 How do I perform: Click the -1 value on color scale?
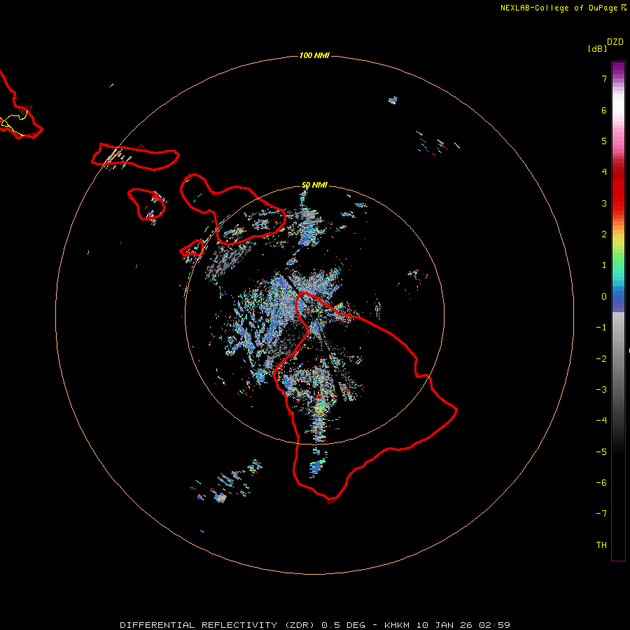coord(601,328)
